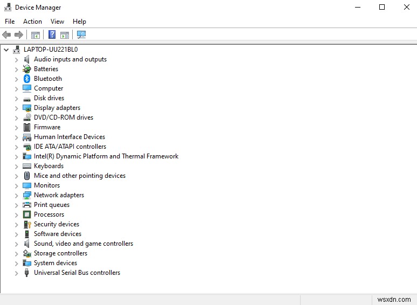Screen dimensions: 417x305
Task: Click the Audio inputs and outputs speaker icon
Action: pyautogui.click(x=26, y=59)
